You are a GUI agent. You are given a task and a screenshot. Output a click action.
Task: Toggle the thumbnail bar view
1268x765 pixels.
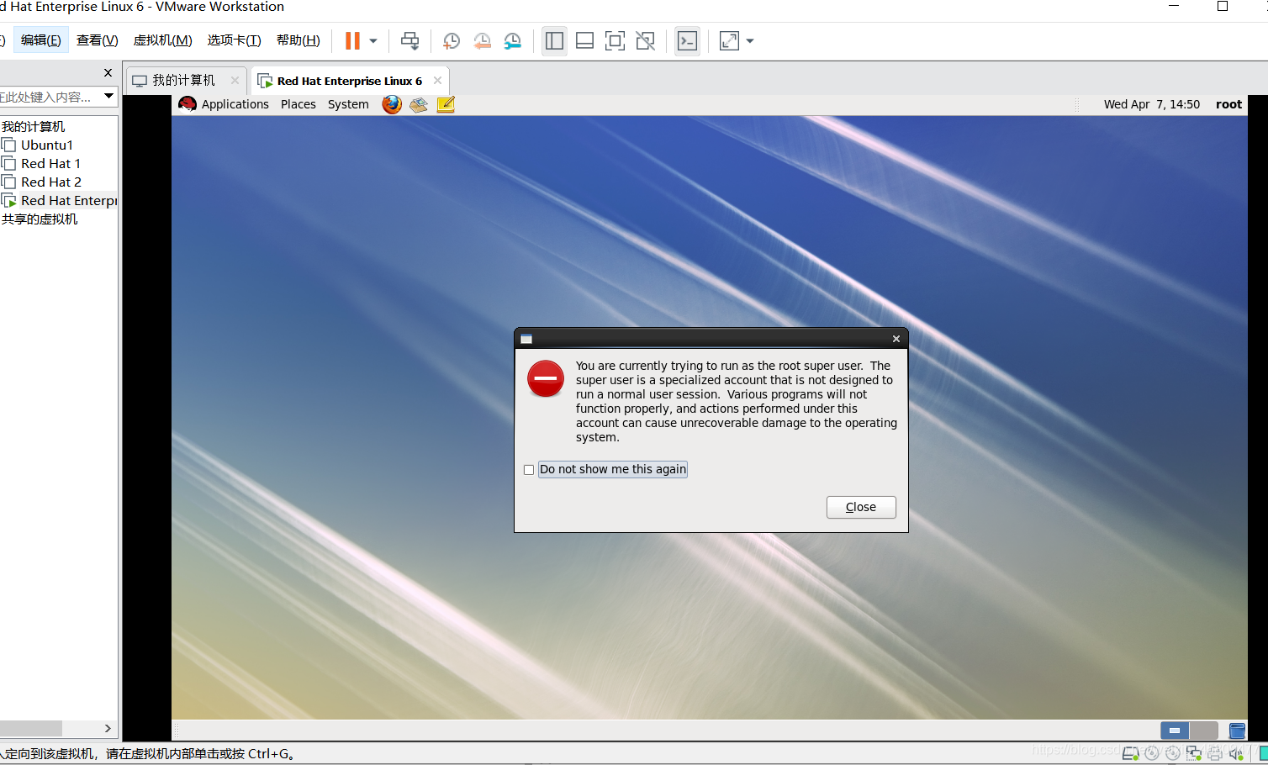pyautogui.click(x=584, y=40)
